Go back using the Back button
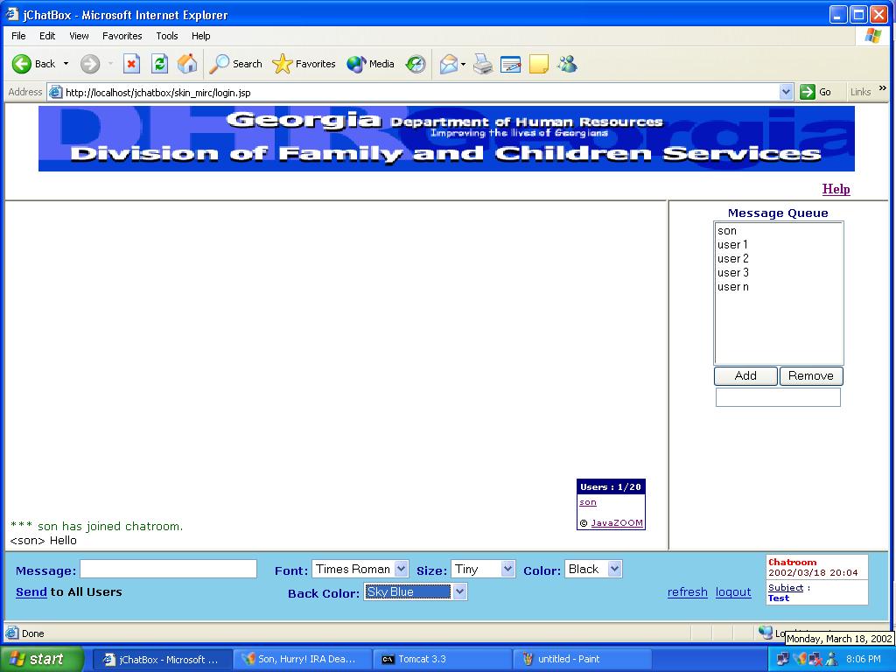The image size is (896, 672). point(34,64)
